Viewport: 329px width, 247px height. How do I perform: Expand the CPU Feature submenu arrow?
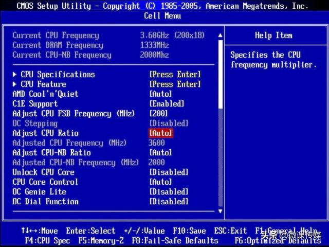click(x=15, y=84)
